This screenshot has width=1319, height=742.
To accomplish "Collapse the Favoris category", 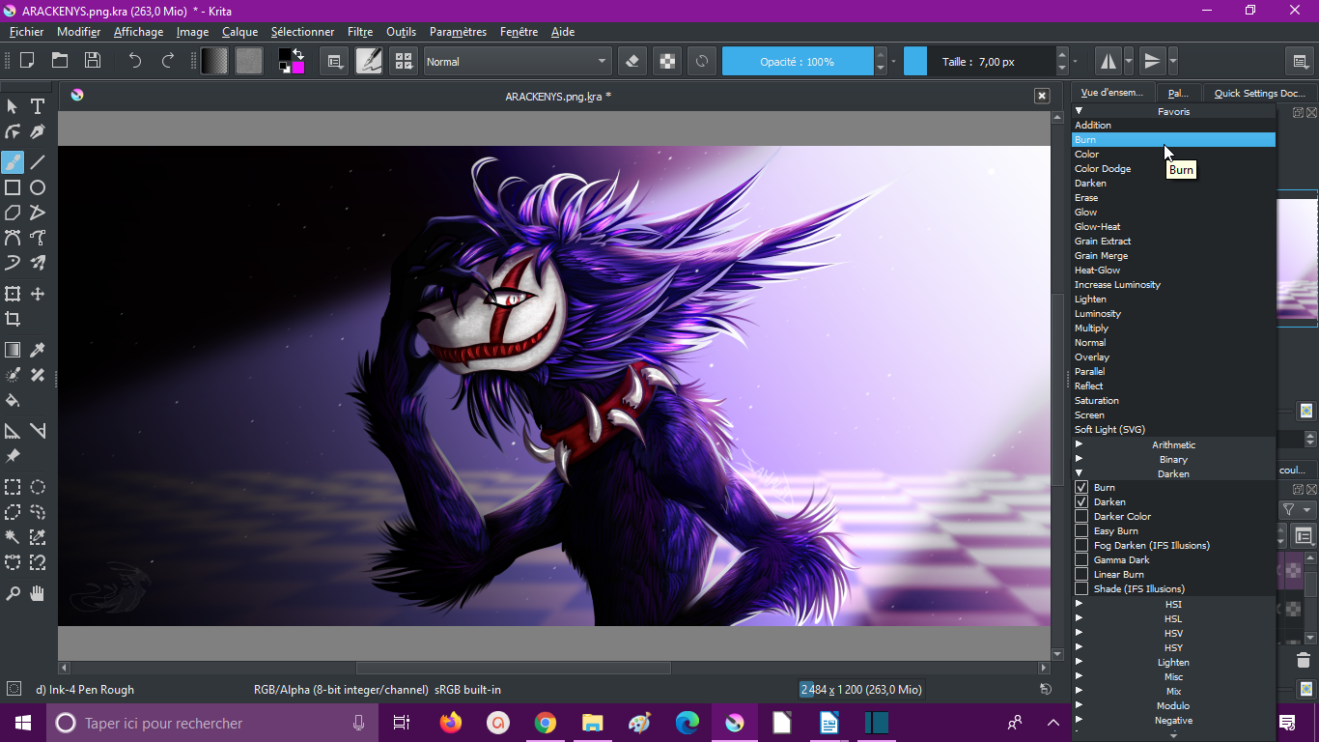I will click(x=1080, y=111).
